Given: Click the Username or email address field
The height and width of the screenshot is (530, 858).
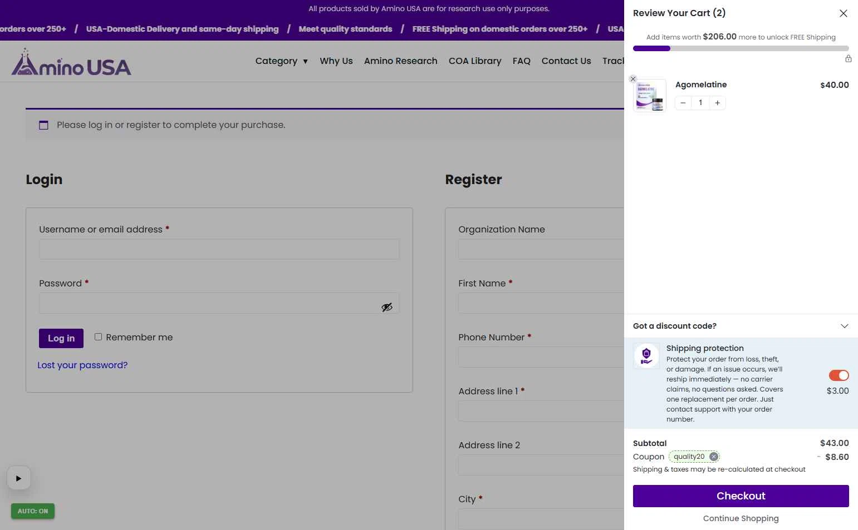Looking at the screenshot, I should click(x=219, y=249).
